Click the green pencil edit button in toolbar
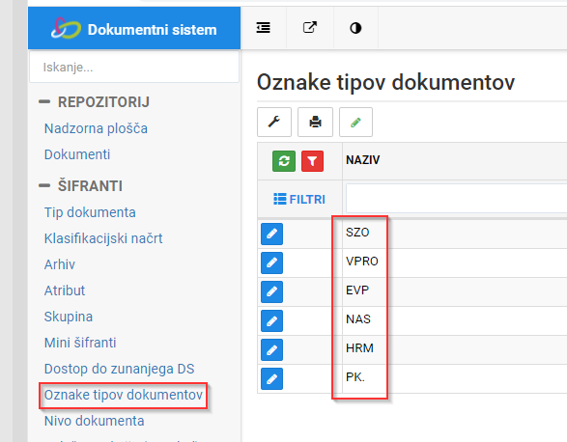The height and width of the screenshot is (442, 567). pos(355,123)
